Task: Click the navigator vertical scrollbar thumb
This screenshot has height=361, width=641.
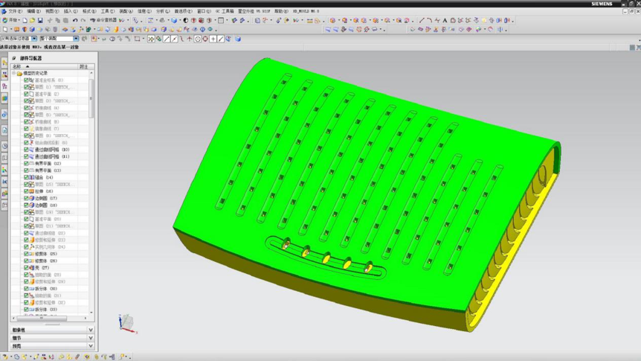Action: pyautogui.click(x=91, y=98)
